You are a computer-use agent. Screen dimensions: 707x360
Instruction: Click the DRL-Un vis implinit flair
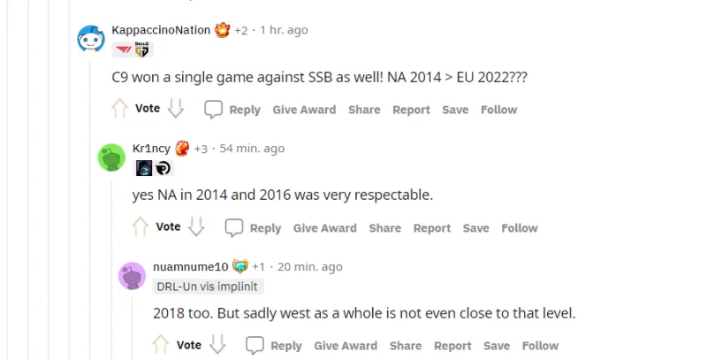[209, 287]
